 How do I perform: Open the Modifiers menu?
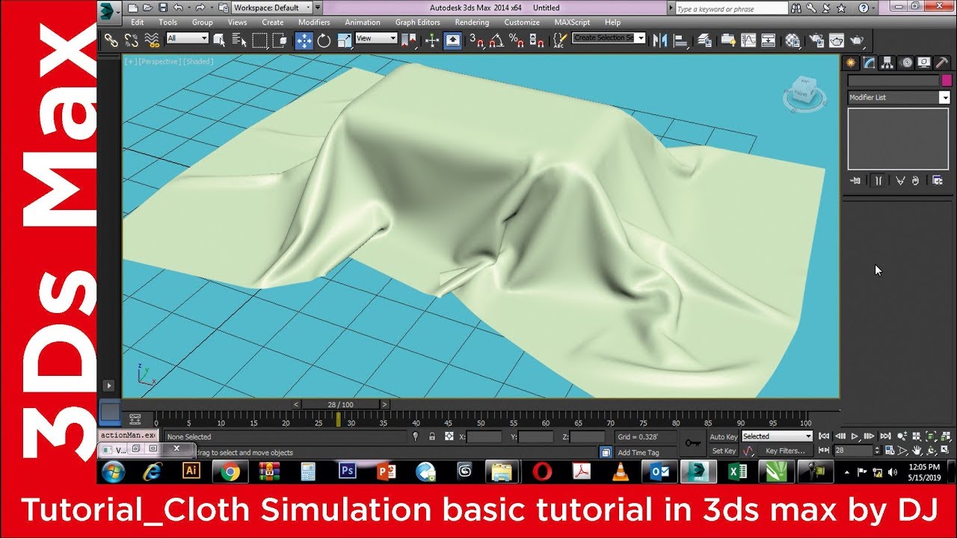tap(314, 22)
